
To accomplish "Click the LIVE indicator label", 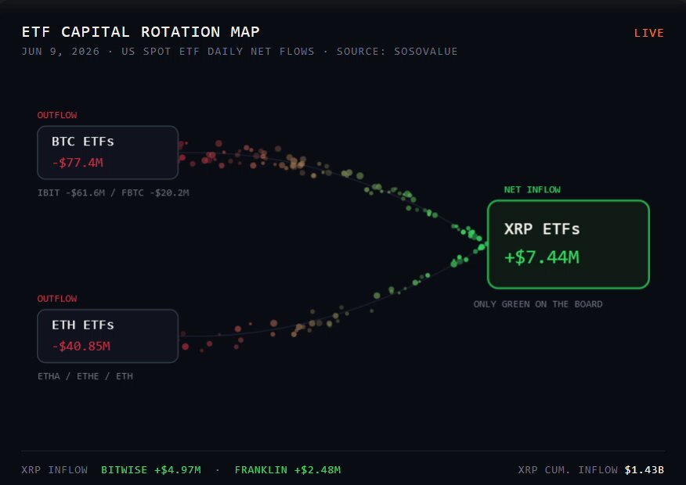I will [x=649, y=33].
